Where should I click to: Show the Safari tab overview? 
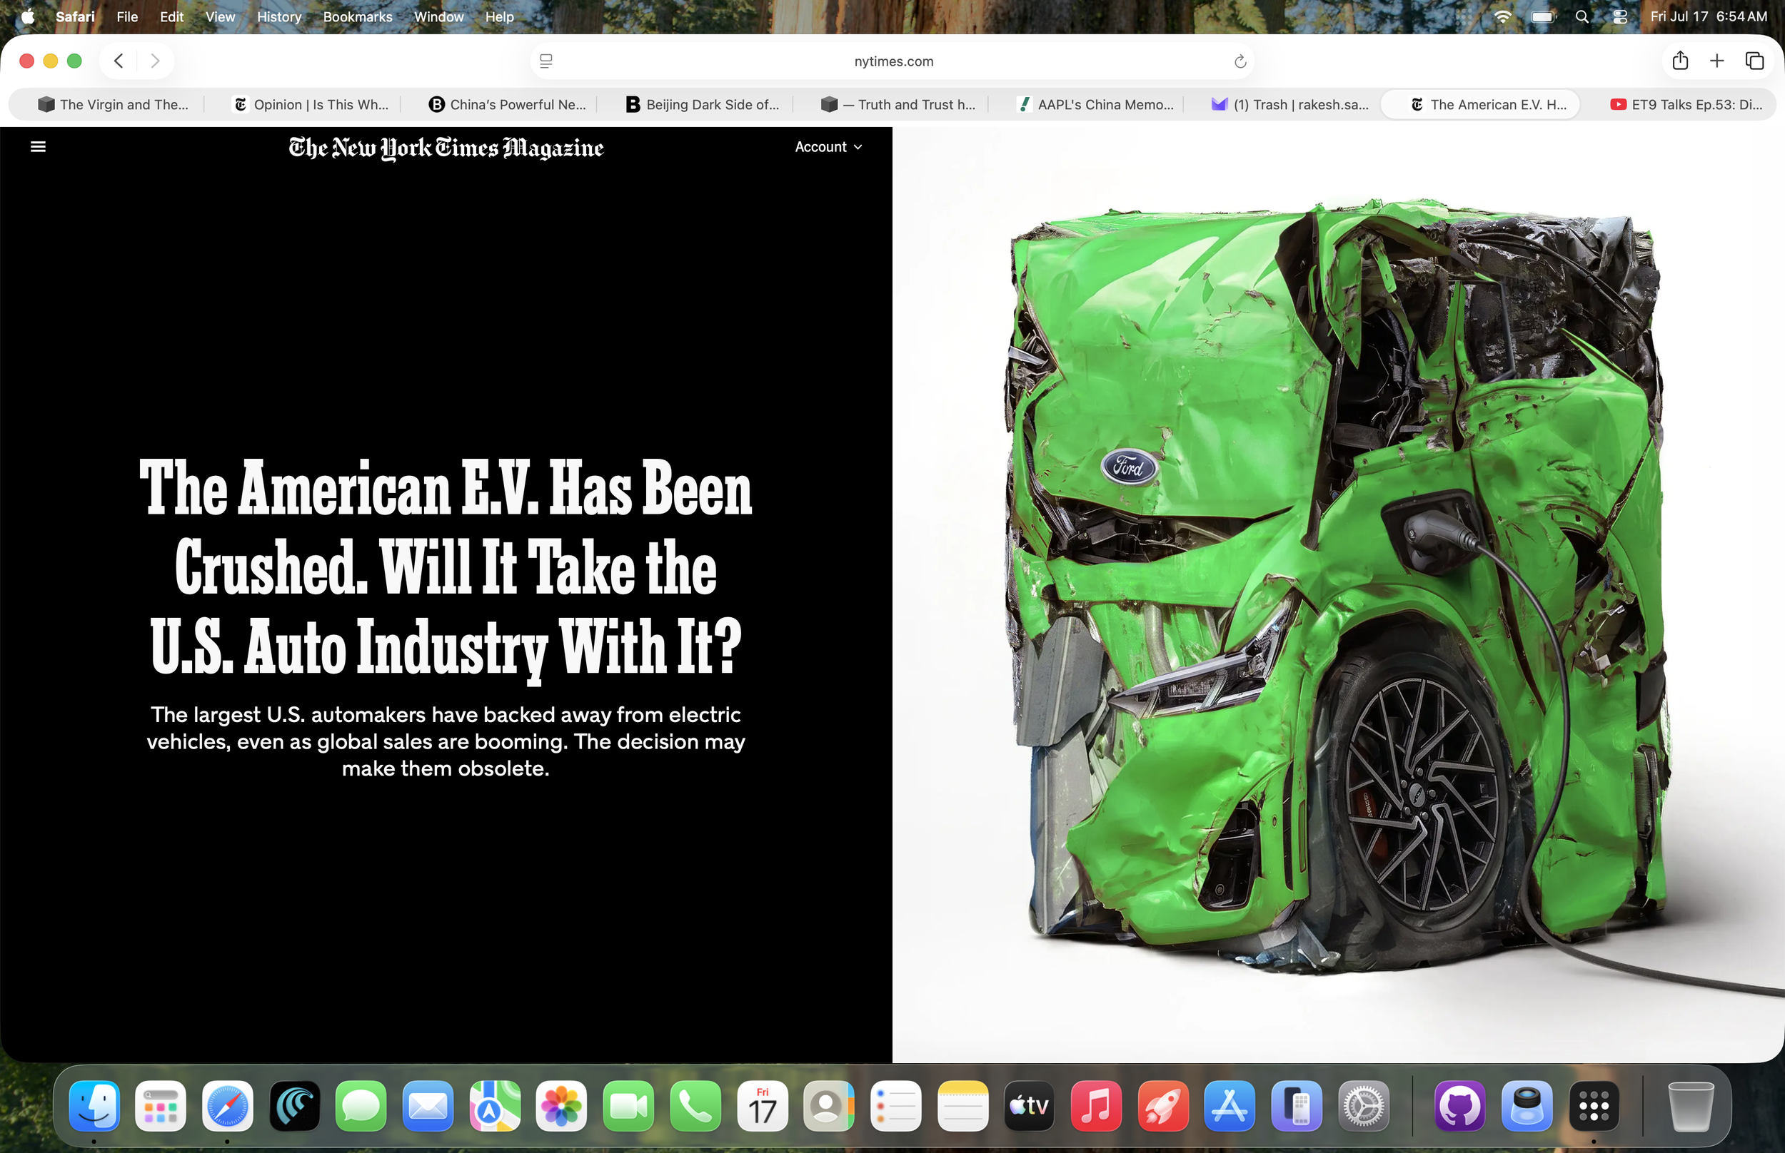coord(1754,61)
